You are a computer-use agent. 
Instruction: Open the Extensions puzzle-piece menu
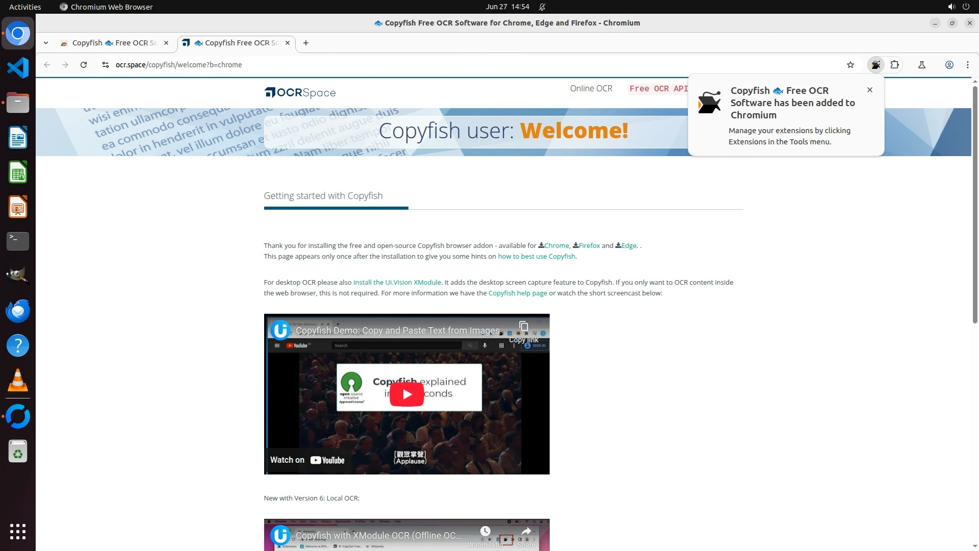pos(894,65)
